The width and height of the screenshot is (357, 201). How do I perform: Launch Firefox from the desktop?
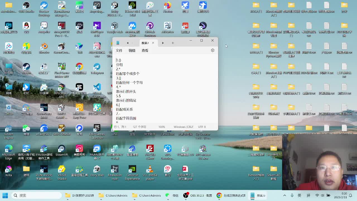click(x=168, y=7)
